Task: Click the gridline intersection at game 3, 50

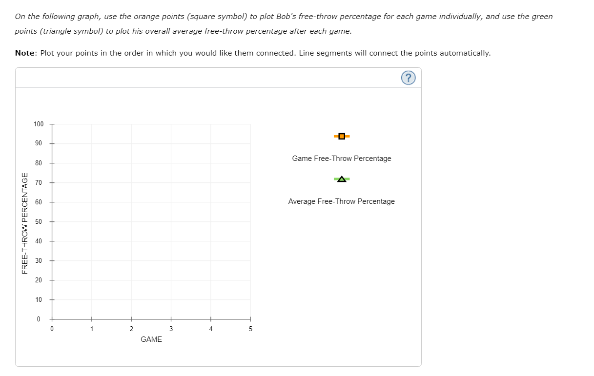Action: point(170,221)
